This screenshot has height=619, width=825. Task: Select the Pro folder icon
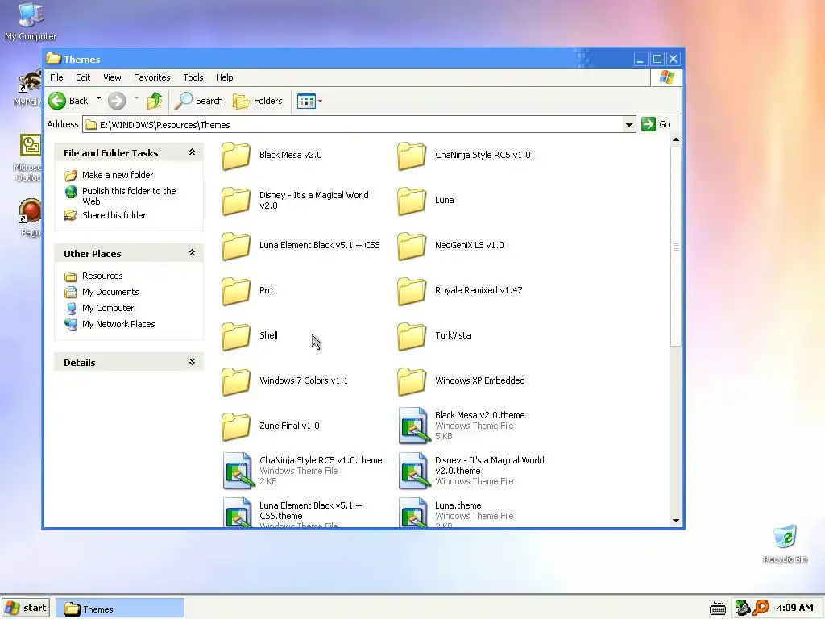click(236, 291)
